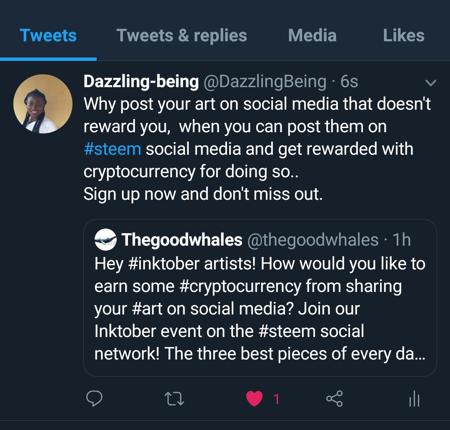Switch to the Tweets tab
Viewport: 450px width, 430px height.
[x=48, y=35]
